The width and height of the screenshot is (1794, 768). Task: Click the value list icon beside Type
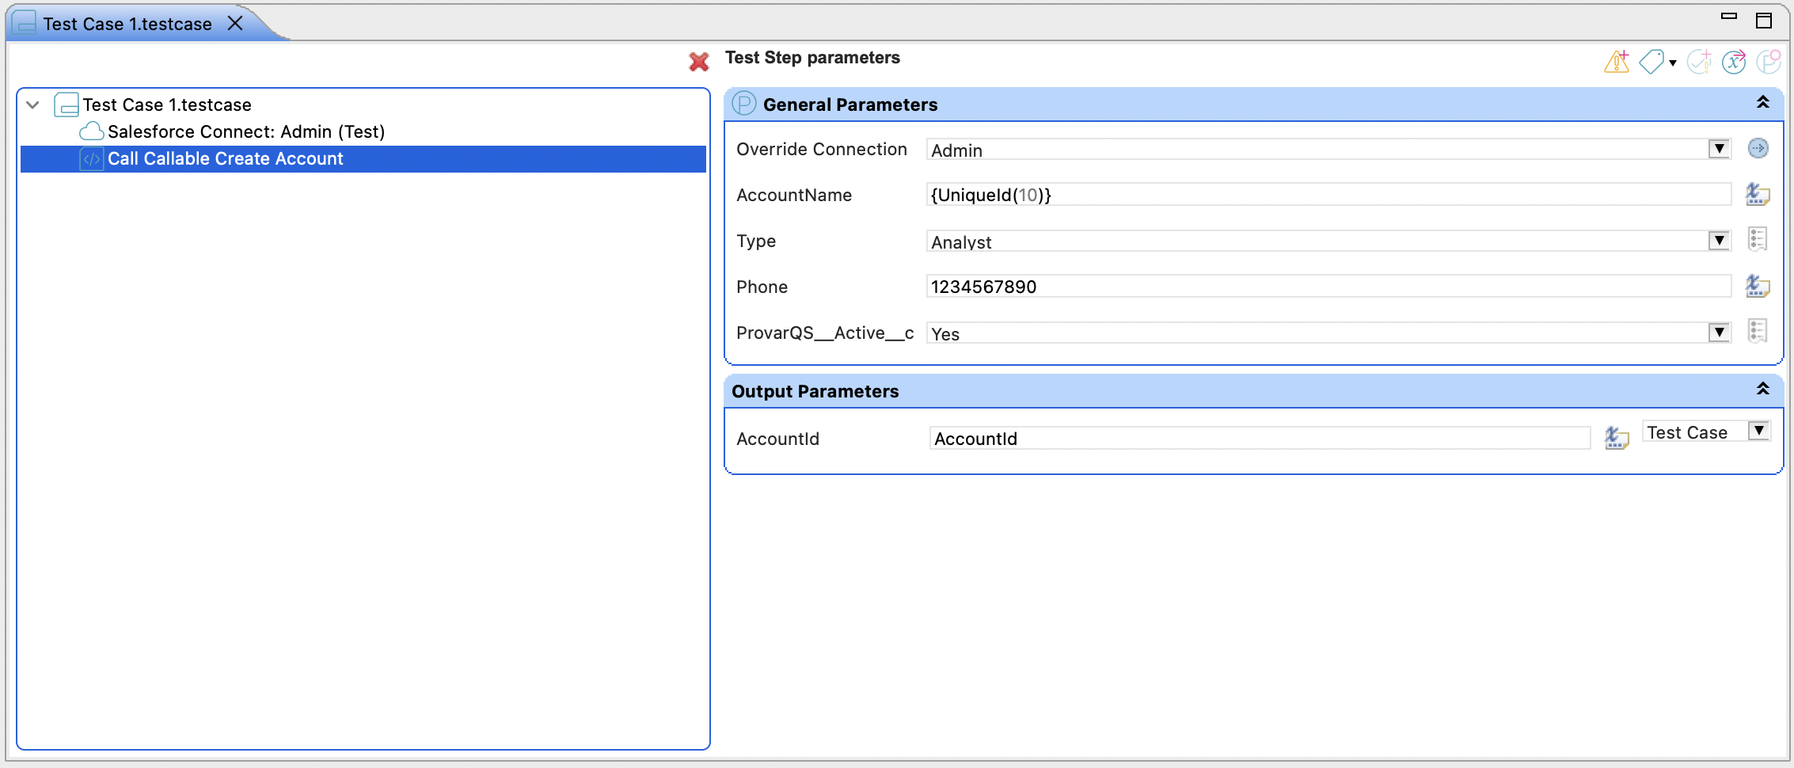click(x=1758, y=239)
